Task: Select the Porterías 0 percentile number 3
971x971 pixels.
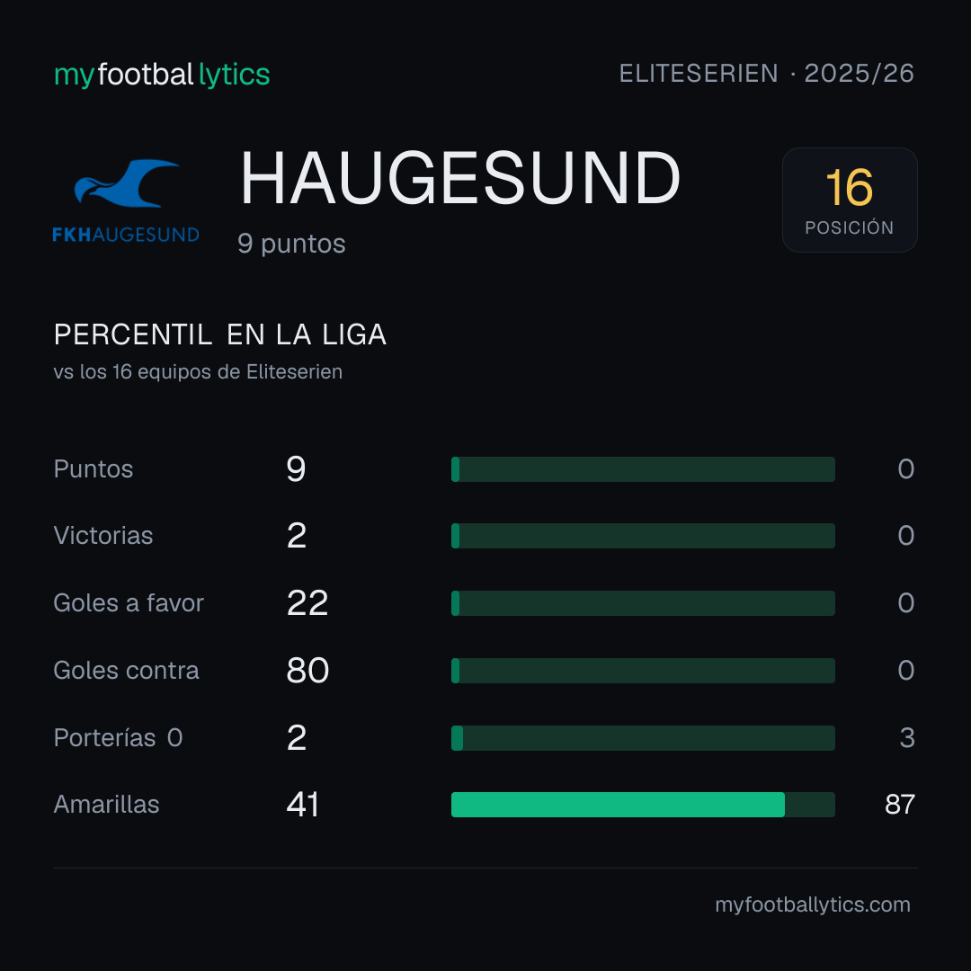Action: point(907,737)
